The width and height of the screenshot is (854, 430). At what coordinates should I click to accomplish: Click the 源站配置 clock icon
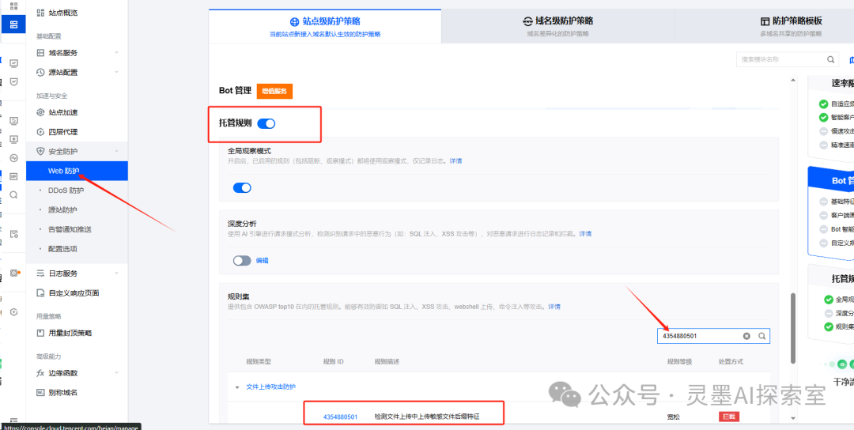point(40,73)
